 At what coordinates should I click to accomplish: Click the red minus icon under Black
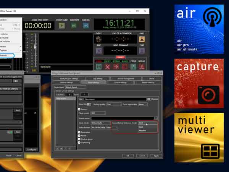124,67
